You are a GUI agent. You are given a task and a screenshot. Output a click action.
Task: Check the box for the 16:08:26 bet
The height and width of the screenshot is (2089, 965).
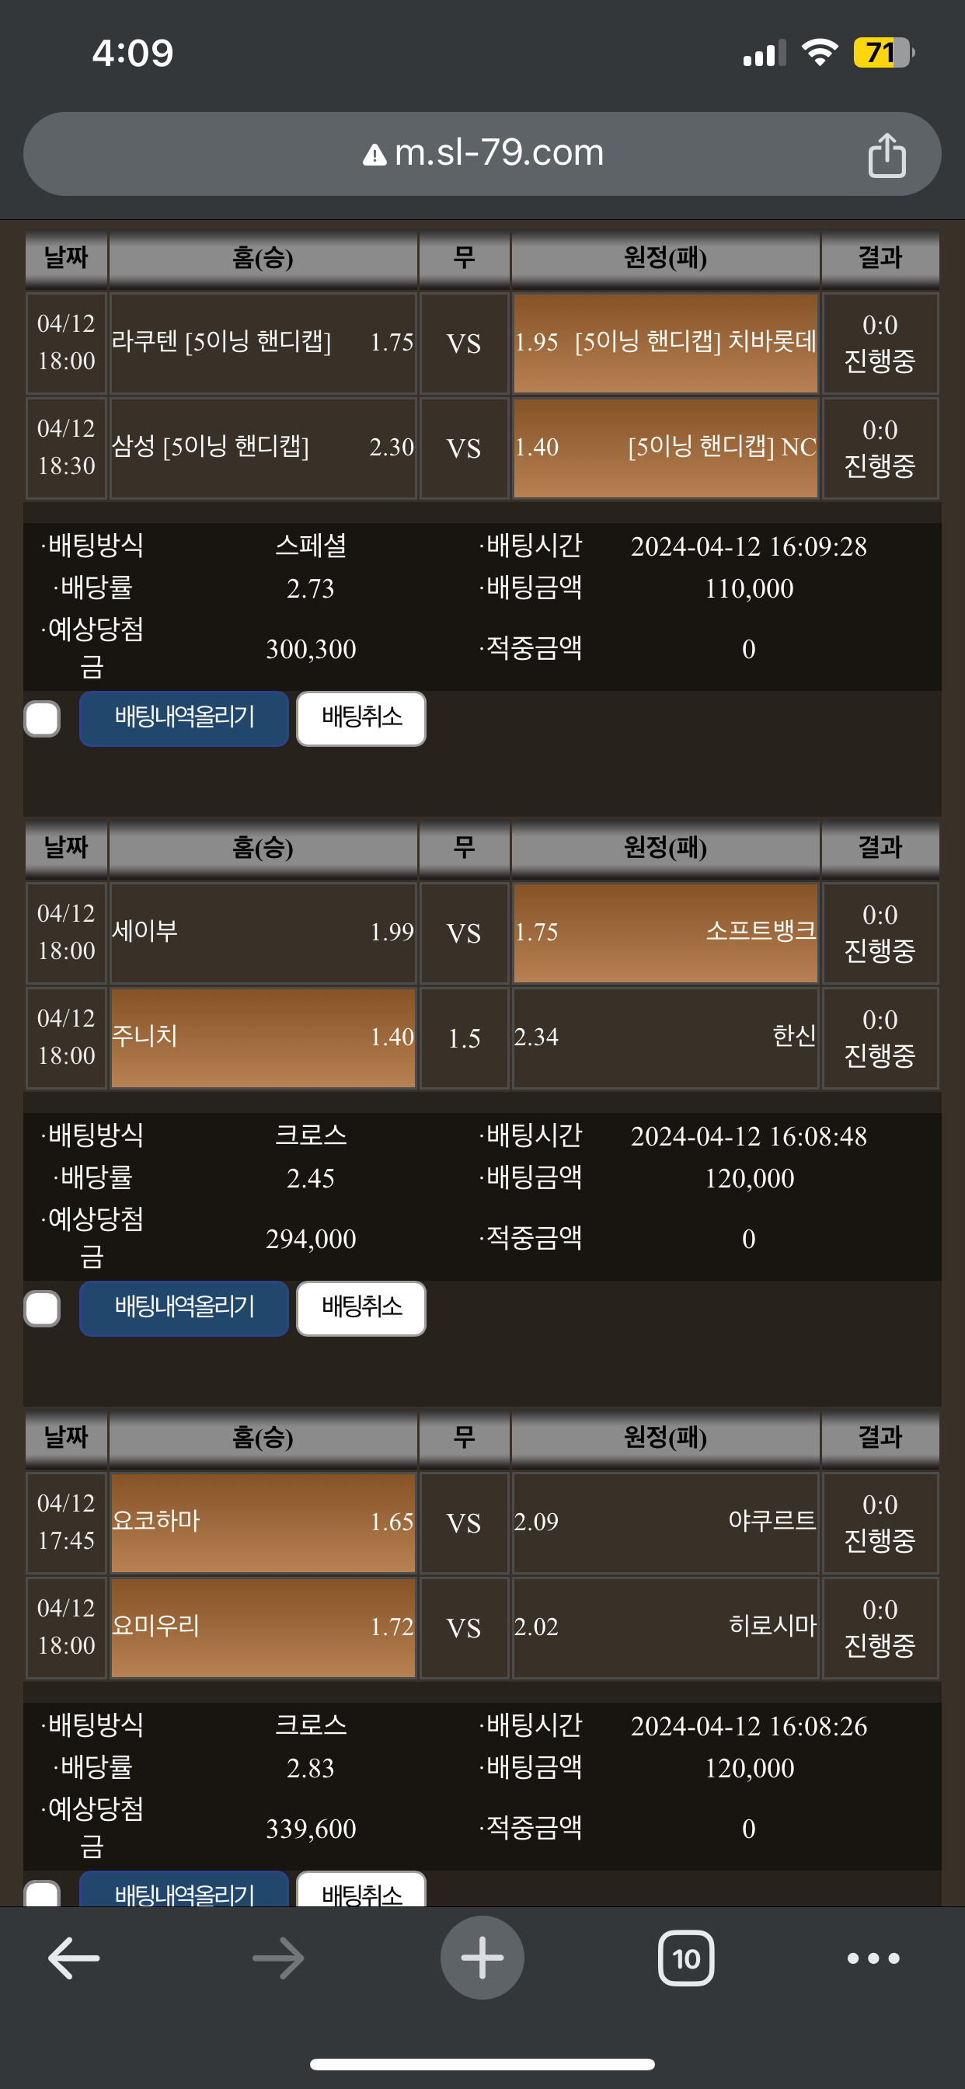42,1892
